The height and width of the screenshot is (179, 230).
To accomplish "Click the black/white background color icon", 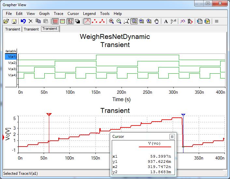I will (x=78, y=21).
